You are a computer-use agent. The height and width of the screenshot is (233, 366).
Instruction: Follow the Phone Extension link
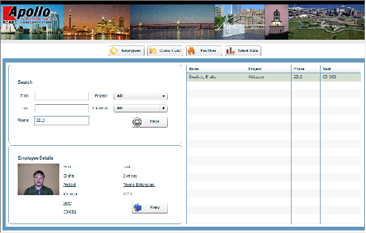139,184
